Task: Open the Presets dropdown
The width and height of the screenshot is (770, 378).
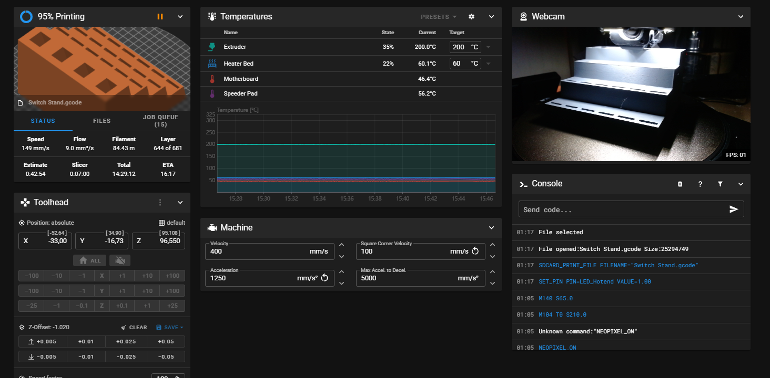Action: (x=438, y=17)
